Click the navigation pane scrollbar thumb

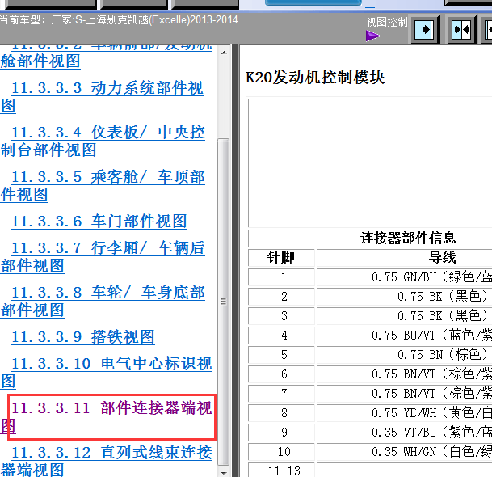224,302
